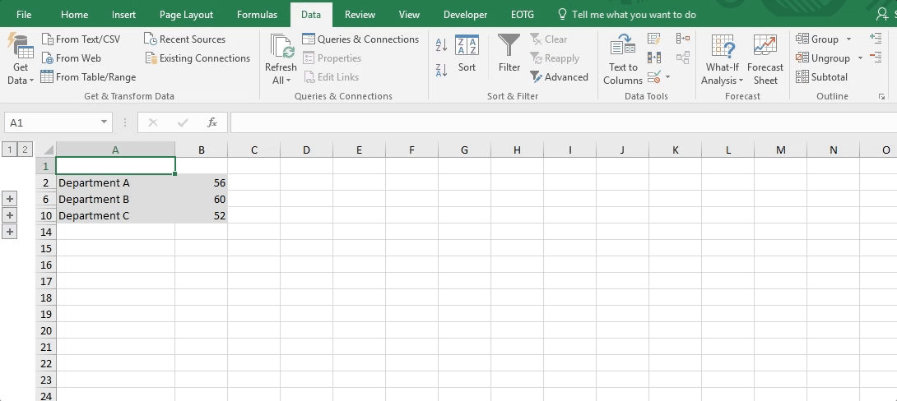Image resolution: width=897 pixels, height=401 pixels.
Task: Open Data Validation icon
Action: [x=654, y=76]
